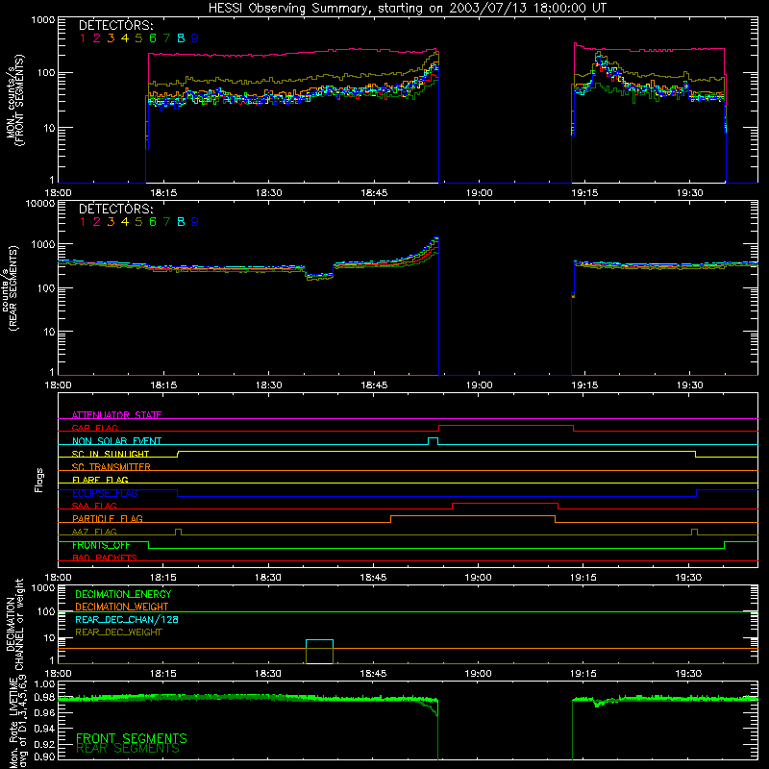Select red detector 1 in front segments legend
The height and width of the screenshot is (769, 769).
(x=83, y=37)
